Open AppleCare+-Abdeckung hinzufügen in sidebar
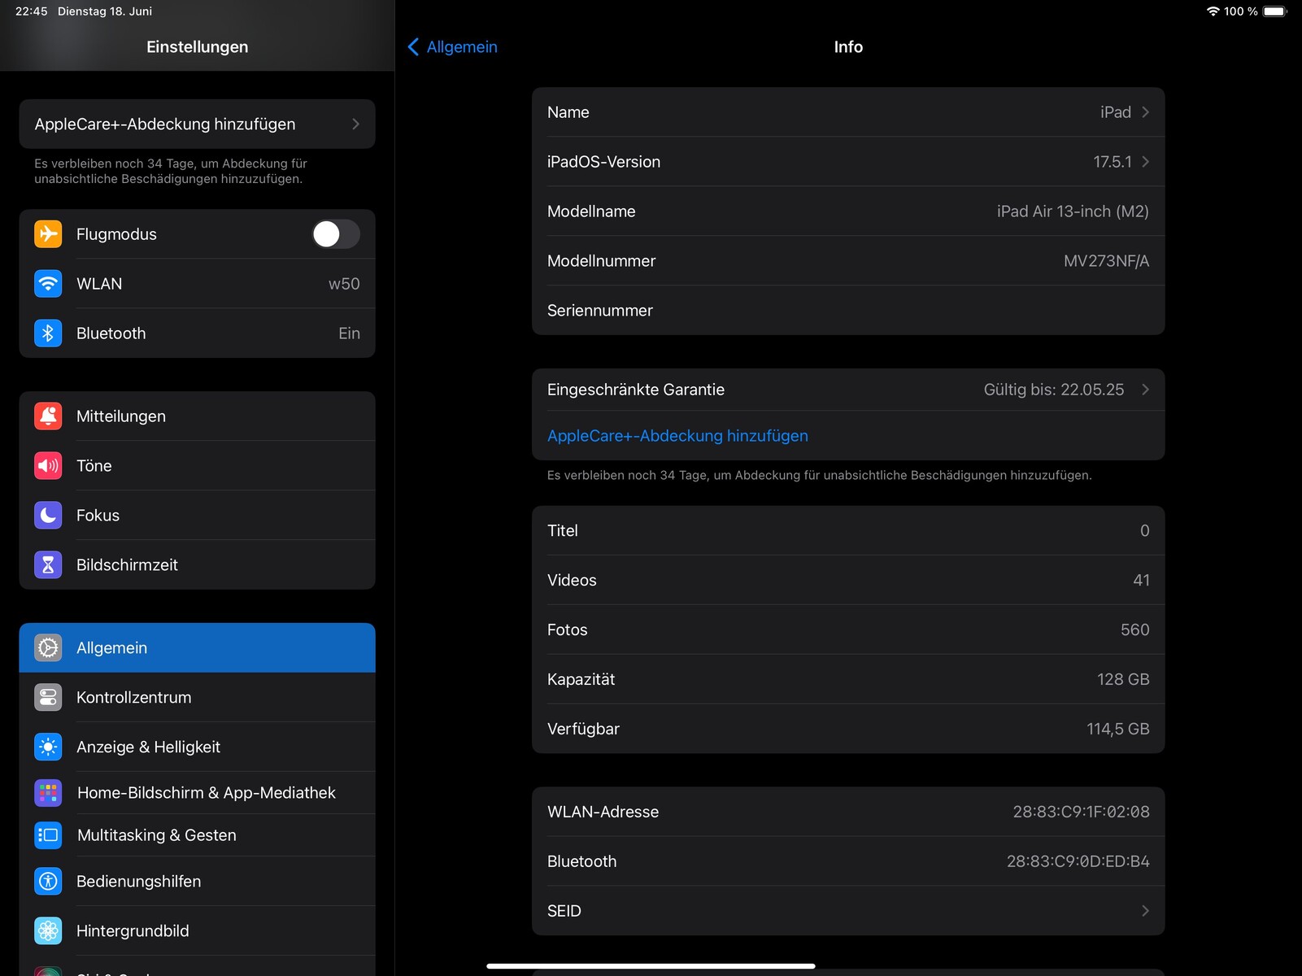 coord(197,124)
